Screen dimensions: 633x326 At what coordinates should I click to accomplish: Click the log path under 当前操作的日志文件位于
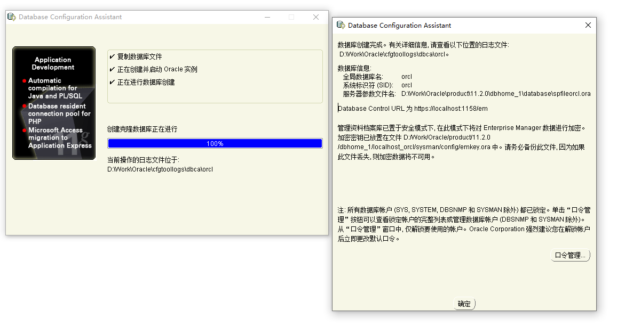coord(160,169)
